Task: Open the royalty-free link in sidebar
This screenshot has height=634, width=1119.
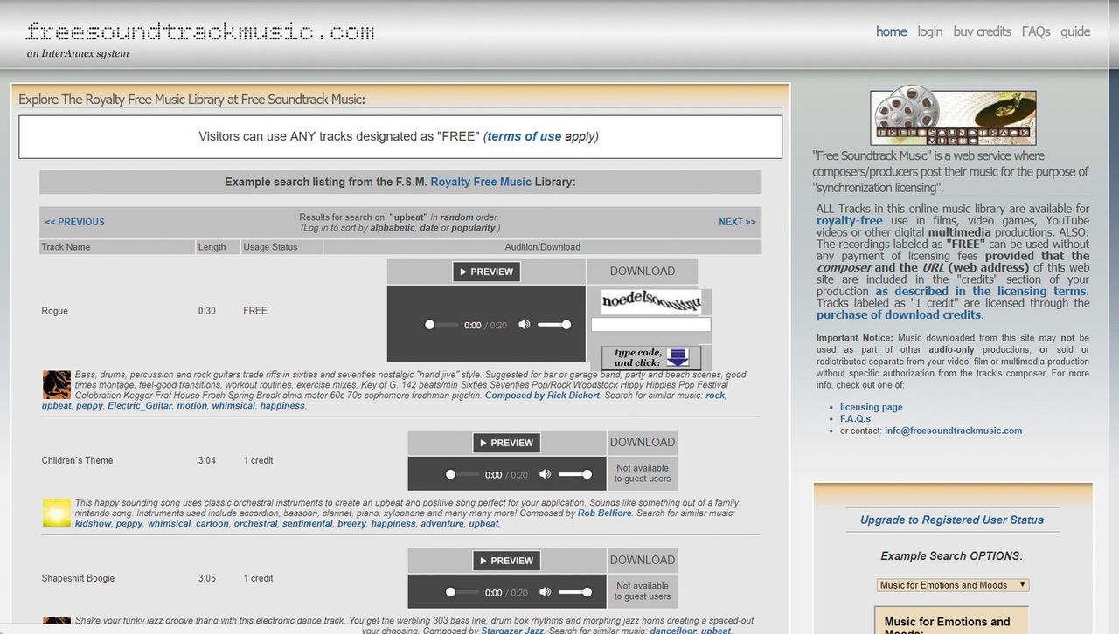Action: tap(850, 221)
